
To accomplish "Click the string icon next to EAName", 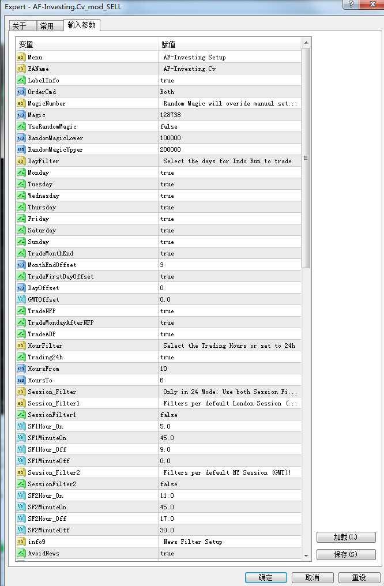I will pos(21,69).
